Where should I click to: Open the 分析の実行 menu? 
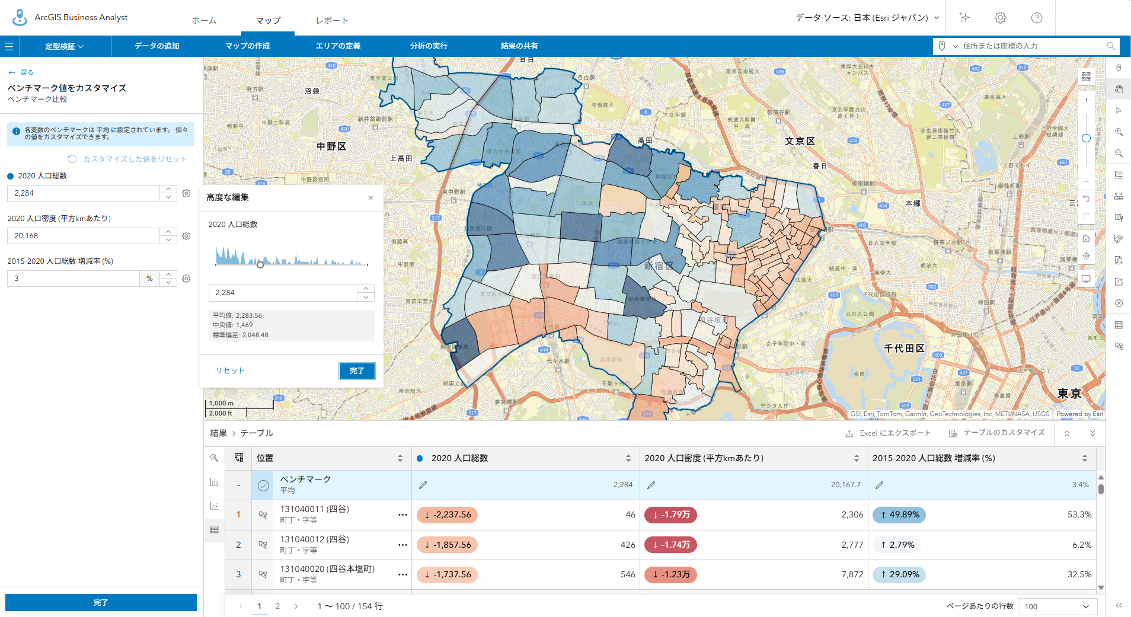point(429,46)
